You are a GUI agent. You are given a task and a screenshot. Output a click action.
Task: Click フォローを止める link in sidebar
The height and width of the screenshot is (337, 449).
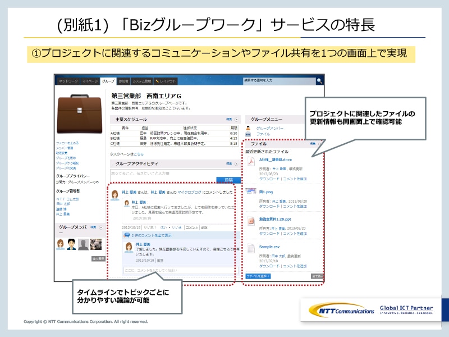tap(67, 143)
